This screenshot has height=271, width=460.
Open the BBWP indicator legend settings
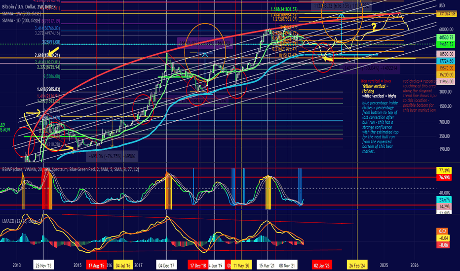pos(71,169)
